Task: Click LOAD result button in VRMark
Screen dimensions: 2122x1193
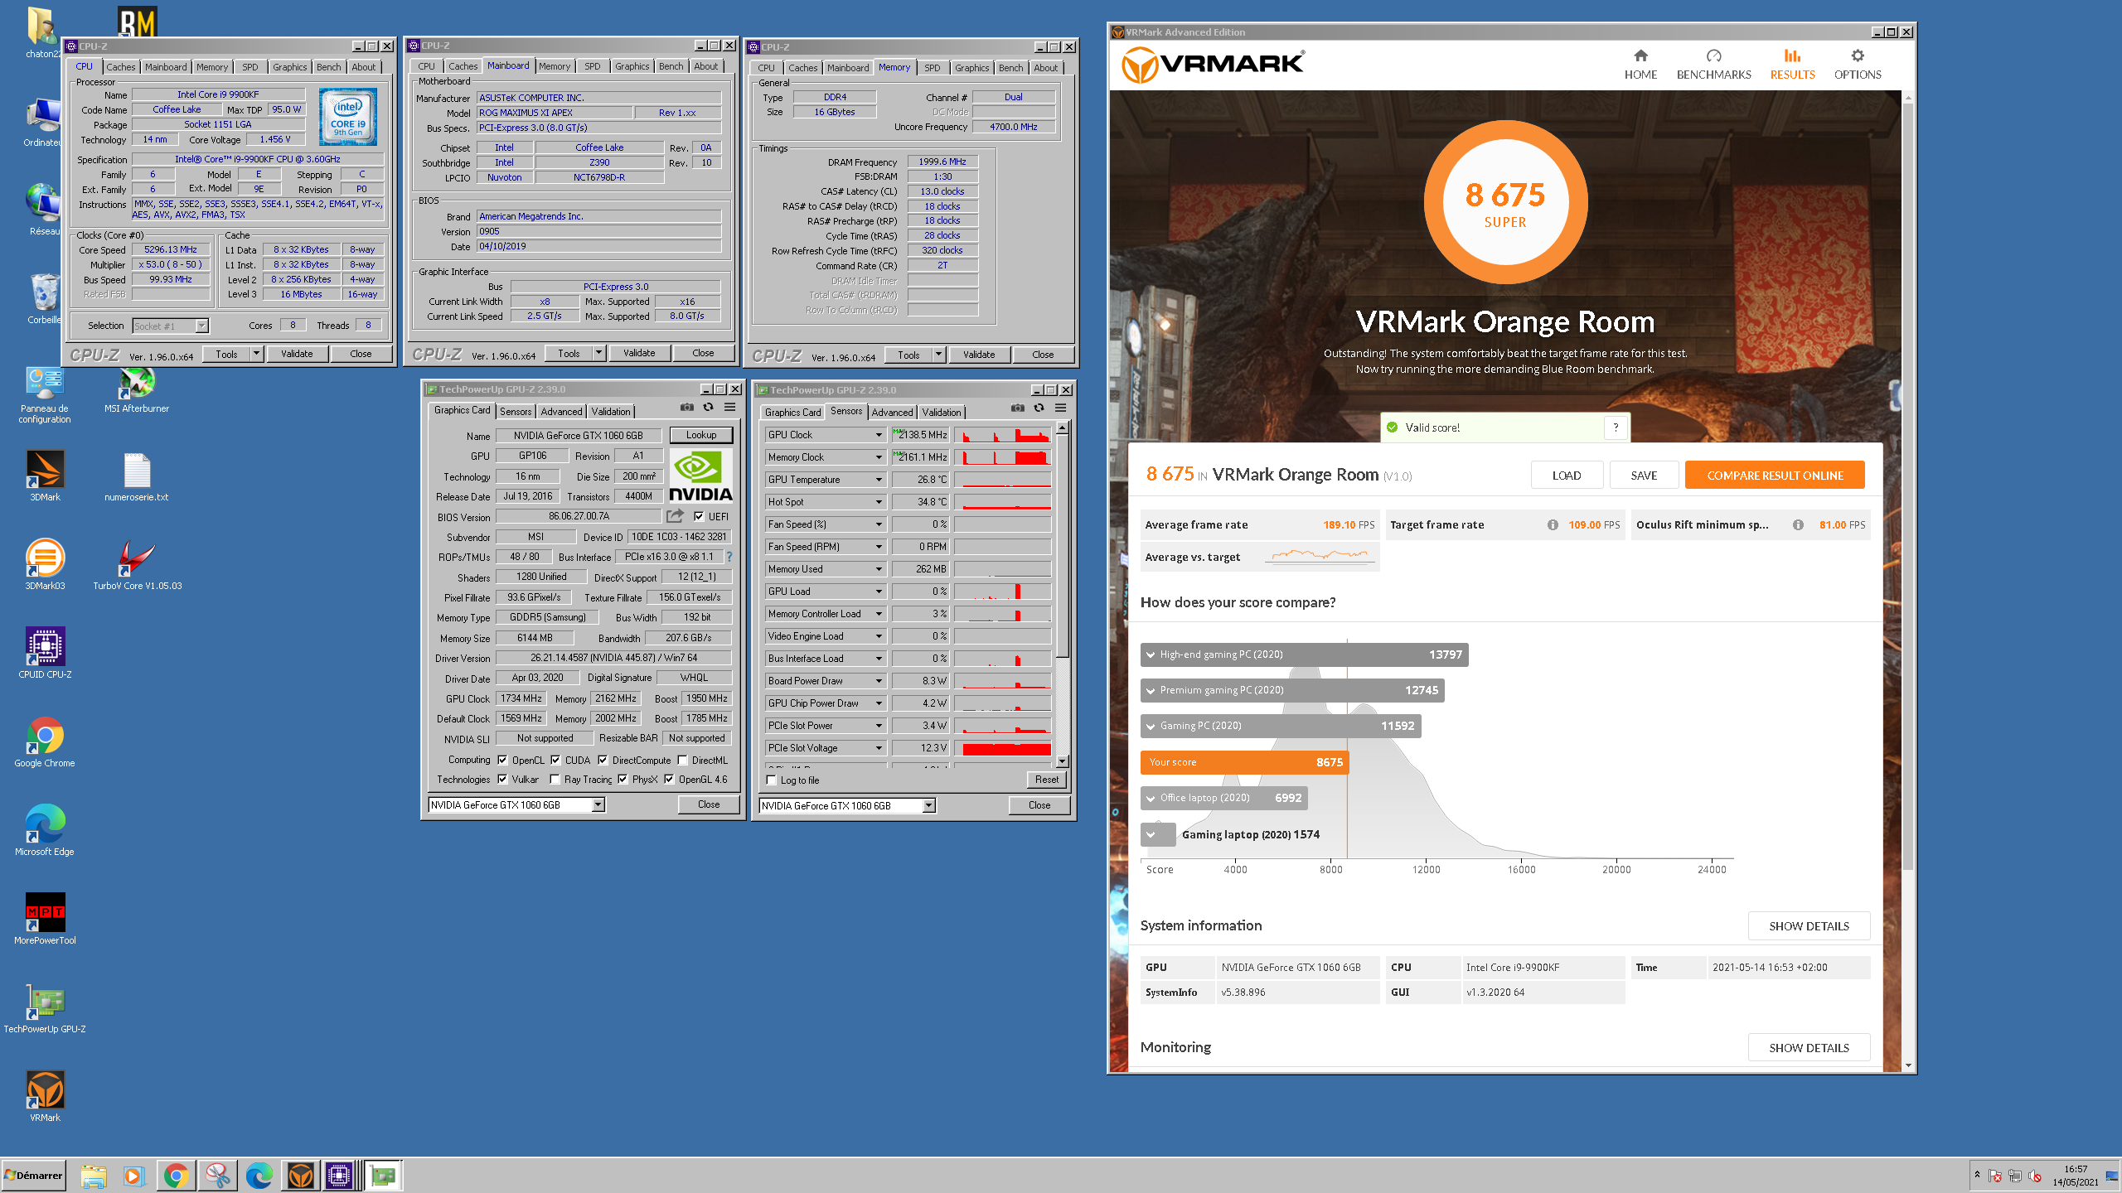Action: click(1567, 476)
